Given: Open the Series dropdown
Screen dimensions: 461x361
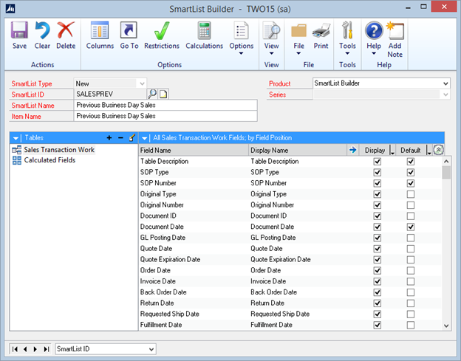Looking at the screenshot, I should [445, 94].
